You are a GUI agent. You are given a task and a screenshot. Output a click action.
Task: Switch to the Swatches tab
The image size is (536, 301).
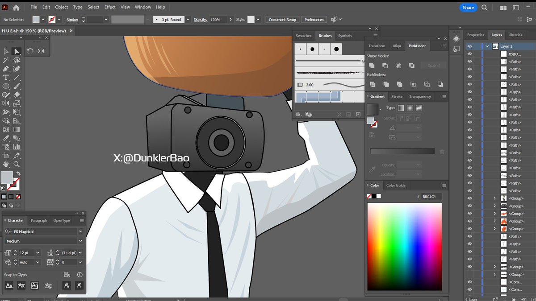point(304,36)
